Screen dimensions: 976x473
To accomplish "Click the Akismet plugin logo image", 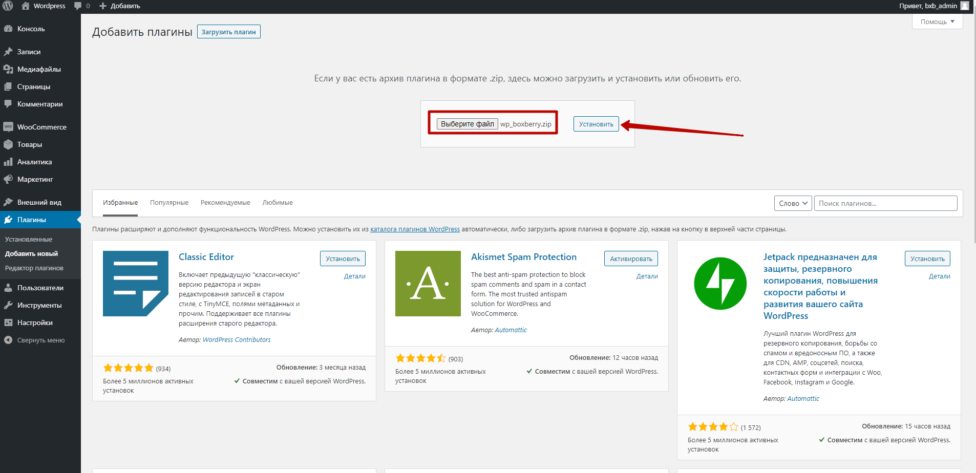I will pos(428,284).
